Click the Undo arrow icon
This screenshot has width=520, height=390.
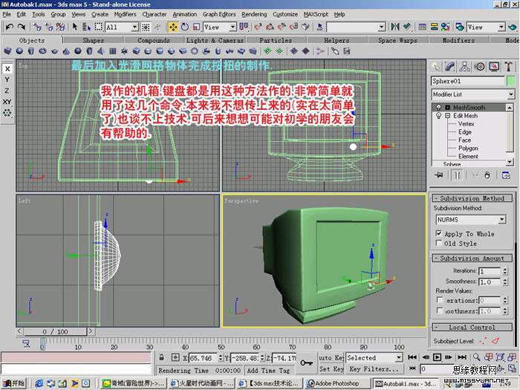point(9,27)
